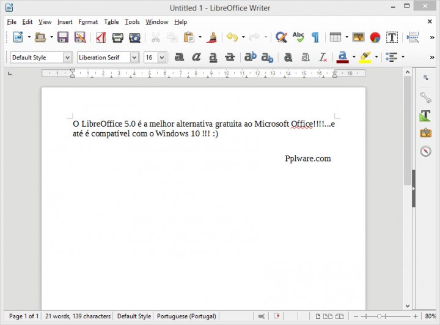Click the Print icon
This screenshot has height=325, width=440.
[x=117, y=37]
